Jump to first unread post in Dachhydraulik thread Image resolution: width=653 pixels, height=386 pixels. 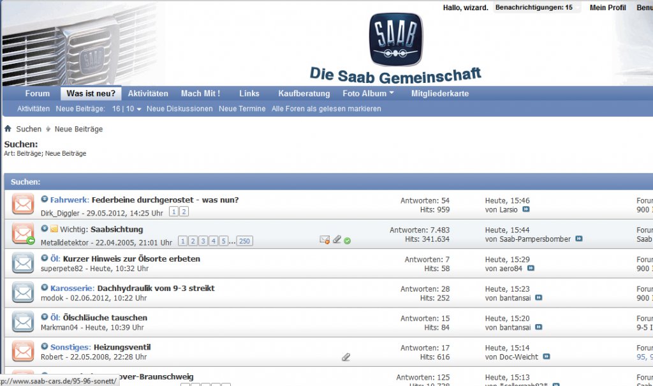click(x=45, y=288)
